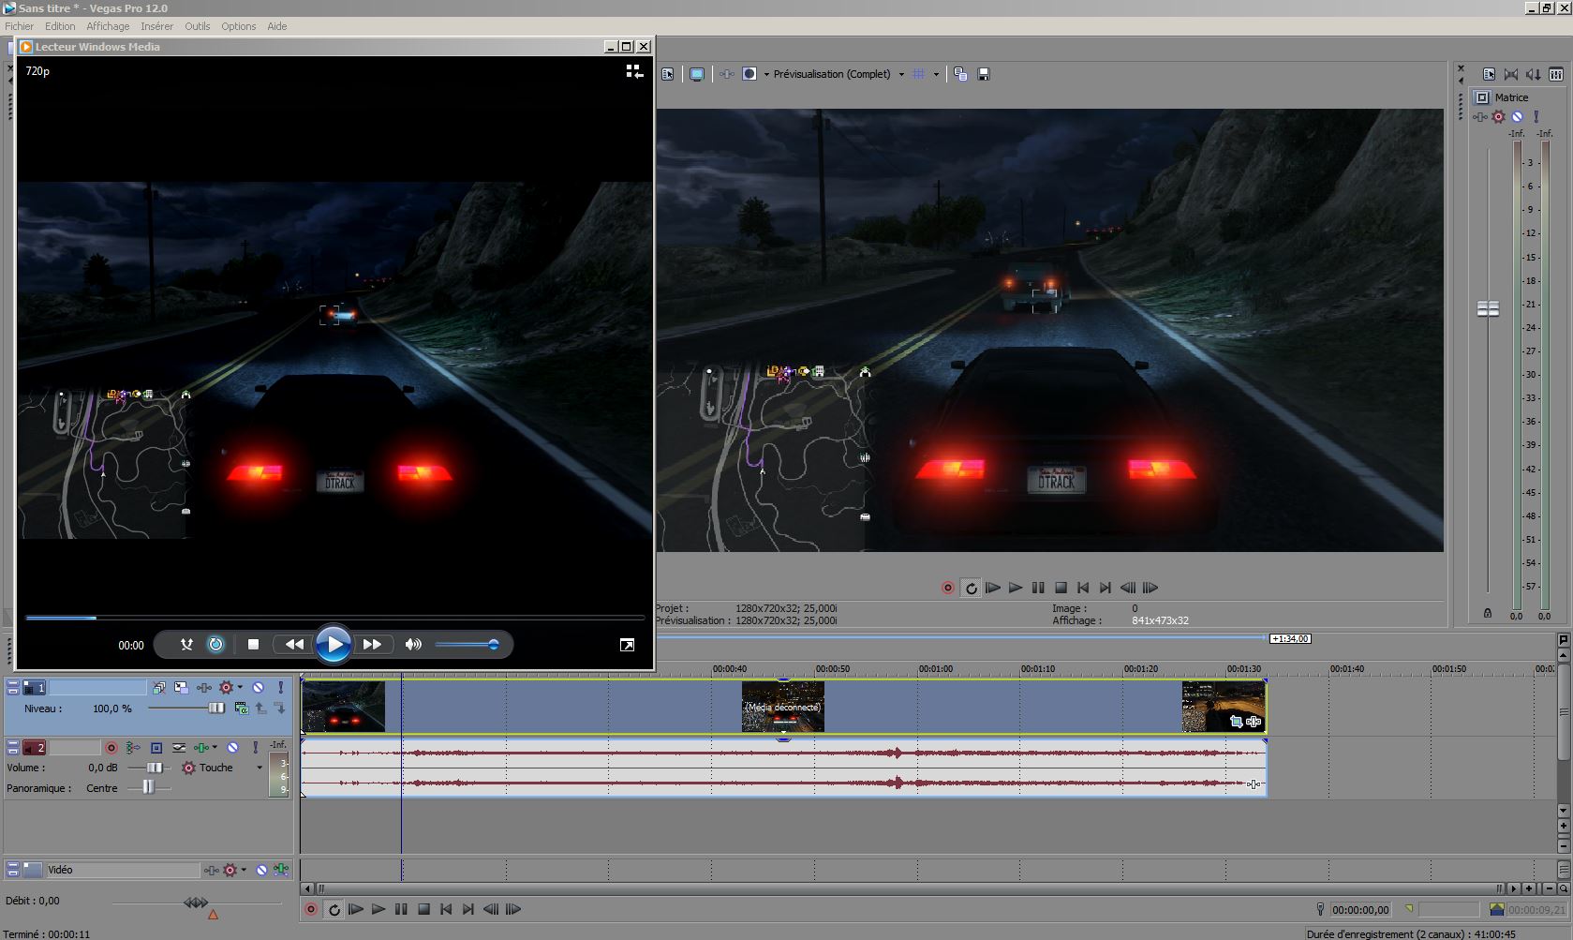Open the Fichier menu
Viewport: 1573px width, 940px height.
point(19,26)
